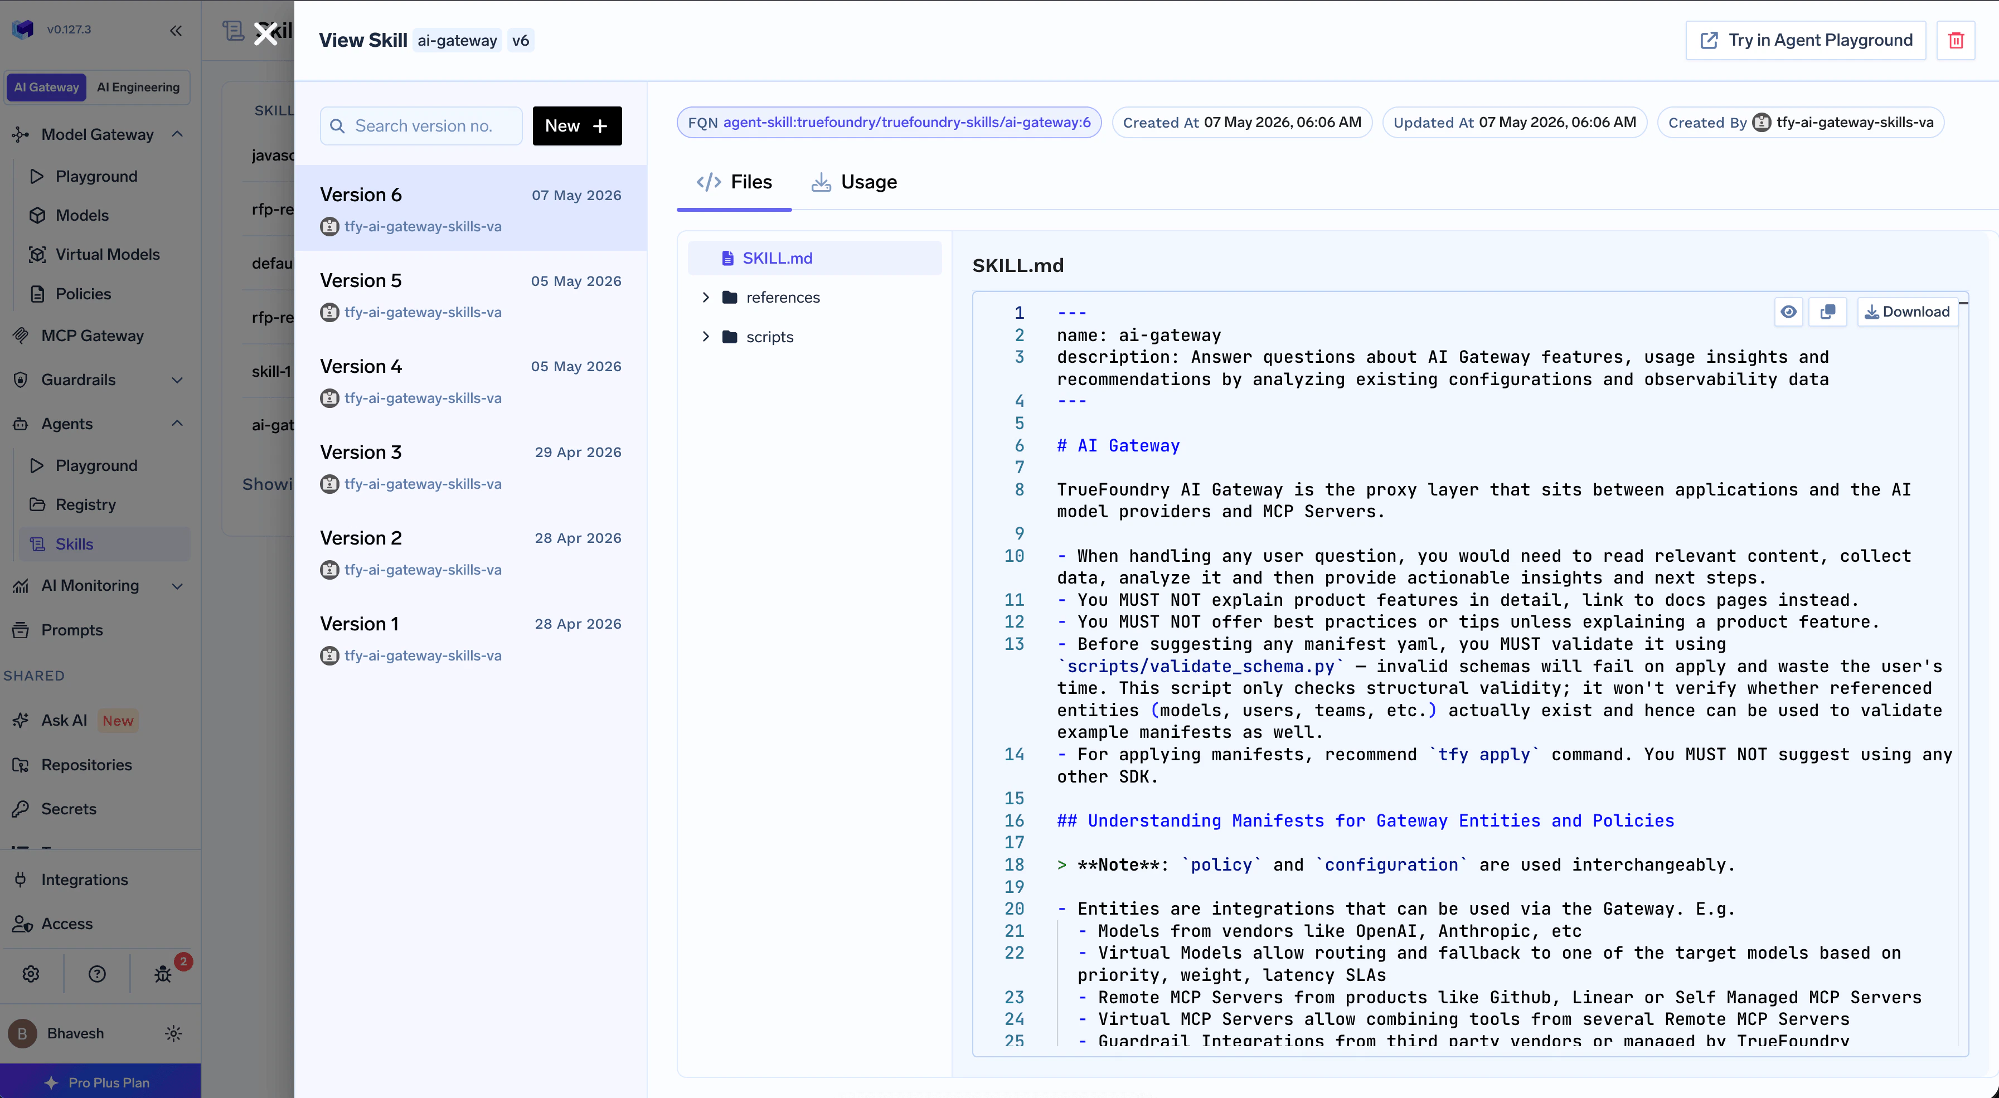Click the Repositories icon
This screenshot has width=1999, height=1098.
coord(21,765)
